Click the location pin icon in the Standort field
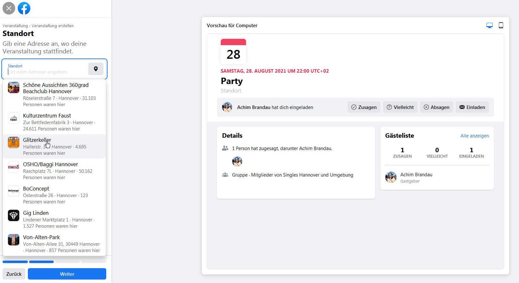 [x=96, y=69]
